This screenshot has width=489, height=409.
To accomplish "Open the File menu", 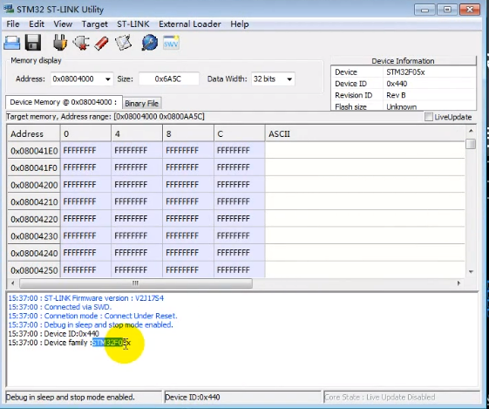I will tap(13, 24).
